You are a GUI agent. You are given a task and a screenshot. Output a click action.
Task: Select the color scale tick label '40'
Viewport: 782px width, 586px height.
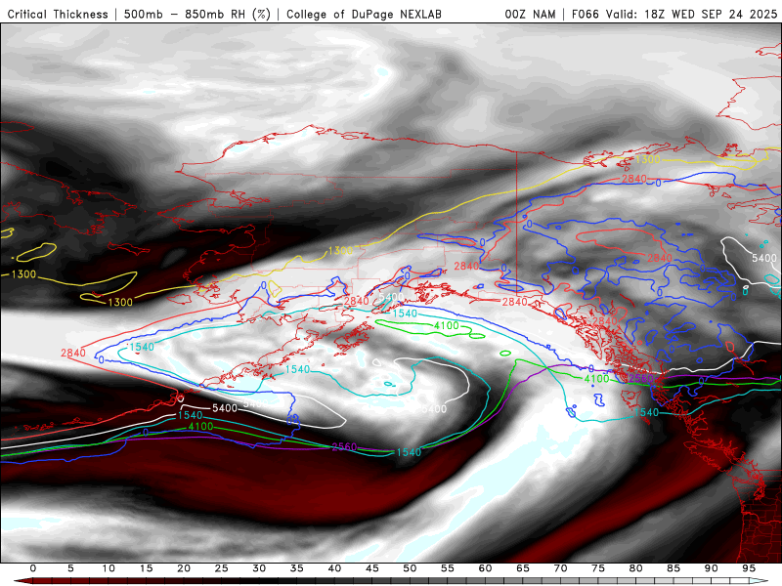[334, 568]
